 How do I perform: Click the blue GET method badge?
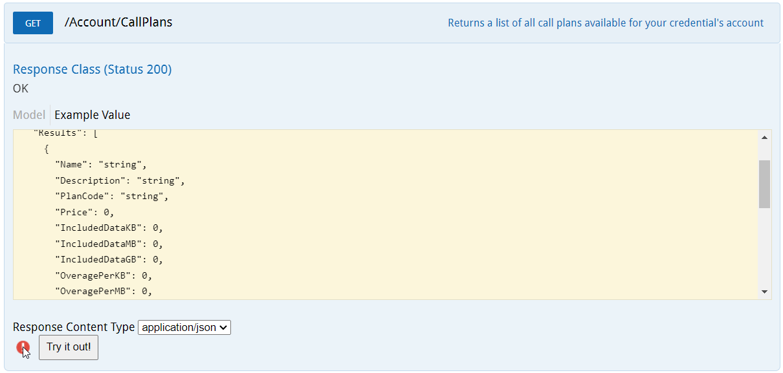33,23
